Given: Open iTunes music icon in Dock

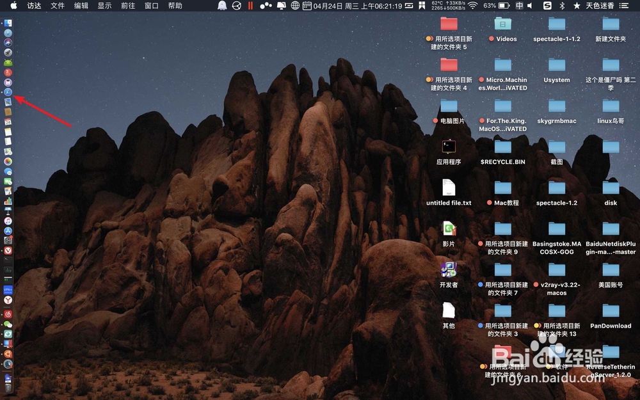Looking at the screenshot, I should (8, 221).
